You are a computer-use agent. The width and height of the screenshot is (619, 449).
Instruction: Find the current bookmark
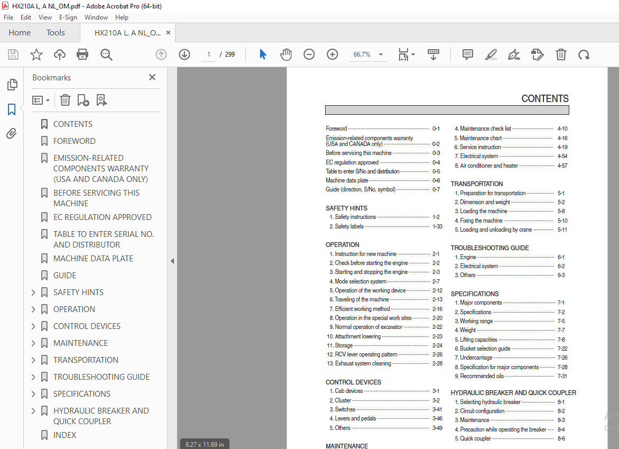(x=102, y=100)
